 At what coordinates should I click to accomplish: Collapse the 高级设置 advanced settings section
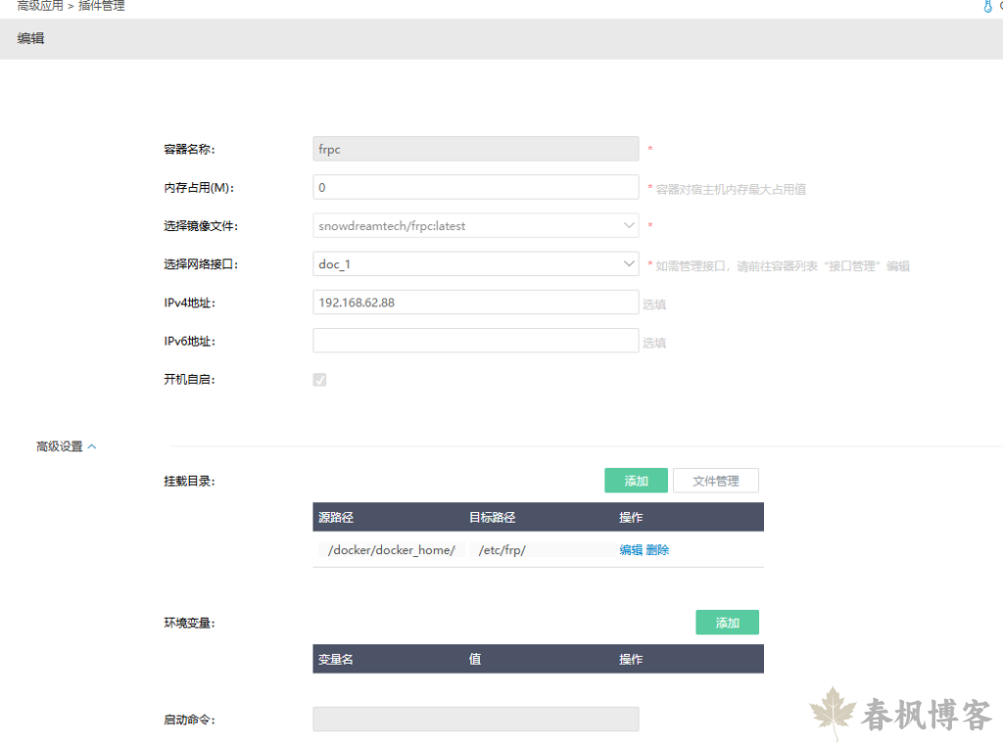(x=92, y=444)
